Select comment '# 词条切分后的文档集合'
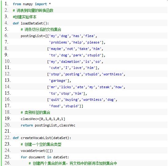This screenshot has height=166, width=168. tap(41, 29)
